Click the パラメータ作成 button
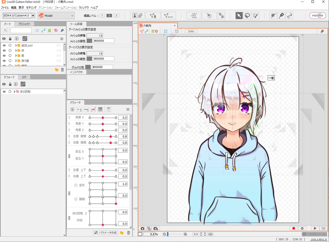The width and height of the screenshot is (329, 242). point(105,233)
